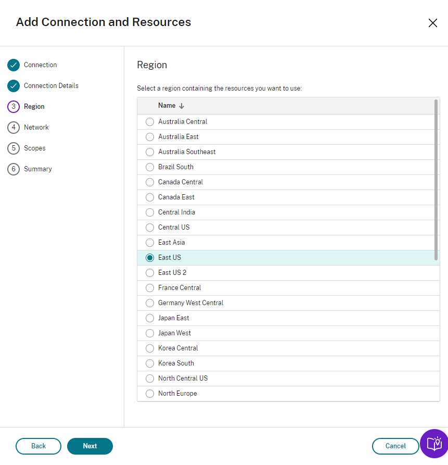Select East US 2 as region
This screenshot has height=465, width=448.
(150, 273)
